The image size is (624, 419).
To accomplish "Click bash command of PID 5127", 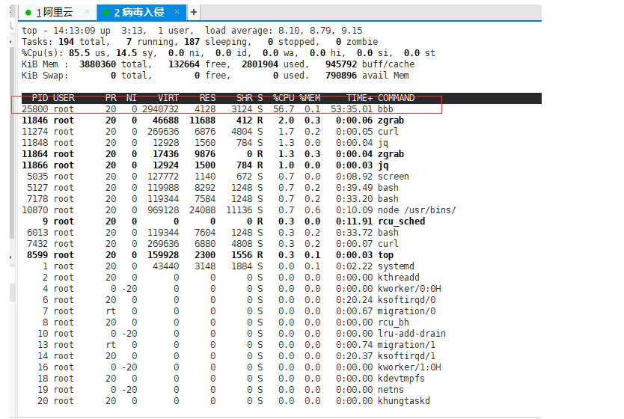I will click(388, 187).
